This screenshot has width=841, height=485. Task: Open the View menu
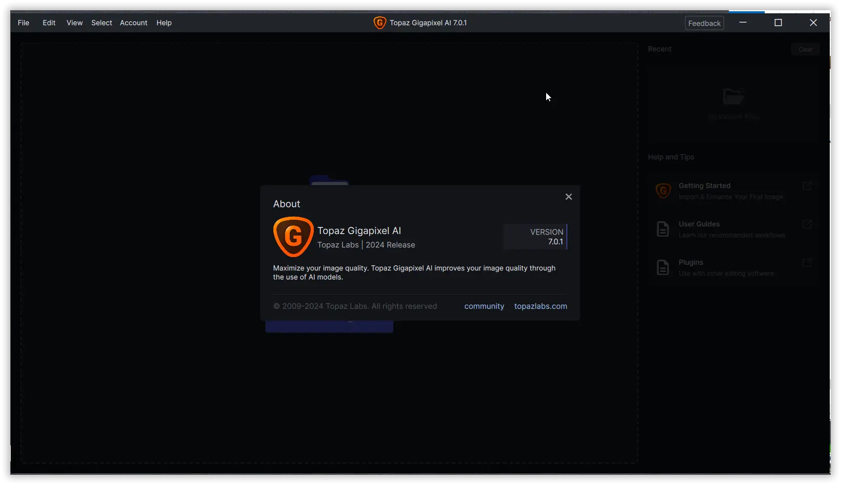(x=74, y=22)
